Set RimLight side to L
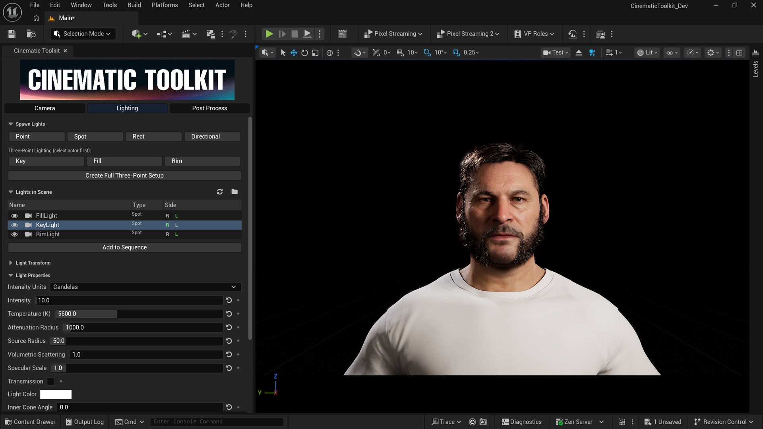Screen dimensions: 763x429 (x=176, y=234)
